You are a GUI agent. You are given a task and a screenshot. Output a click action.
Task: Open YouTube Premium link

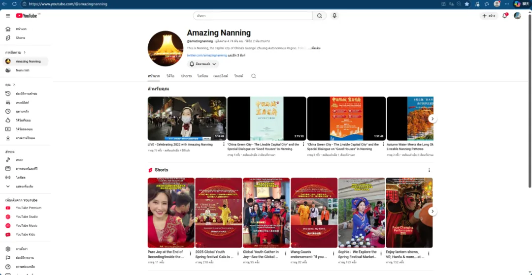pos(26,208)
